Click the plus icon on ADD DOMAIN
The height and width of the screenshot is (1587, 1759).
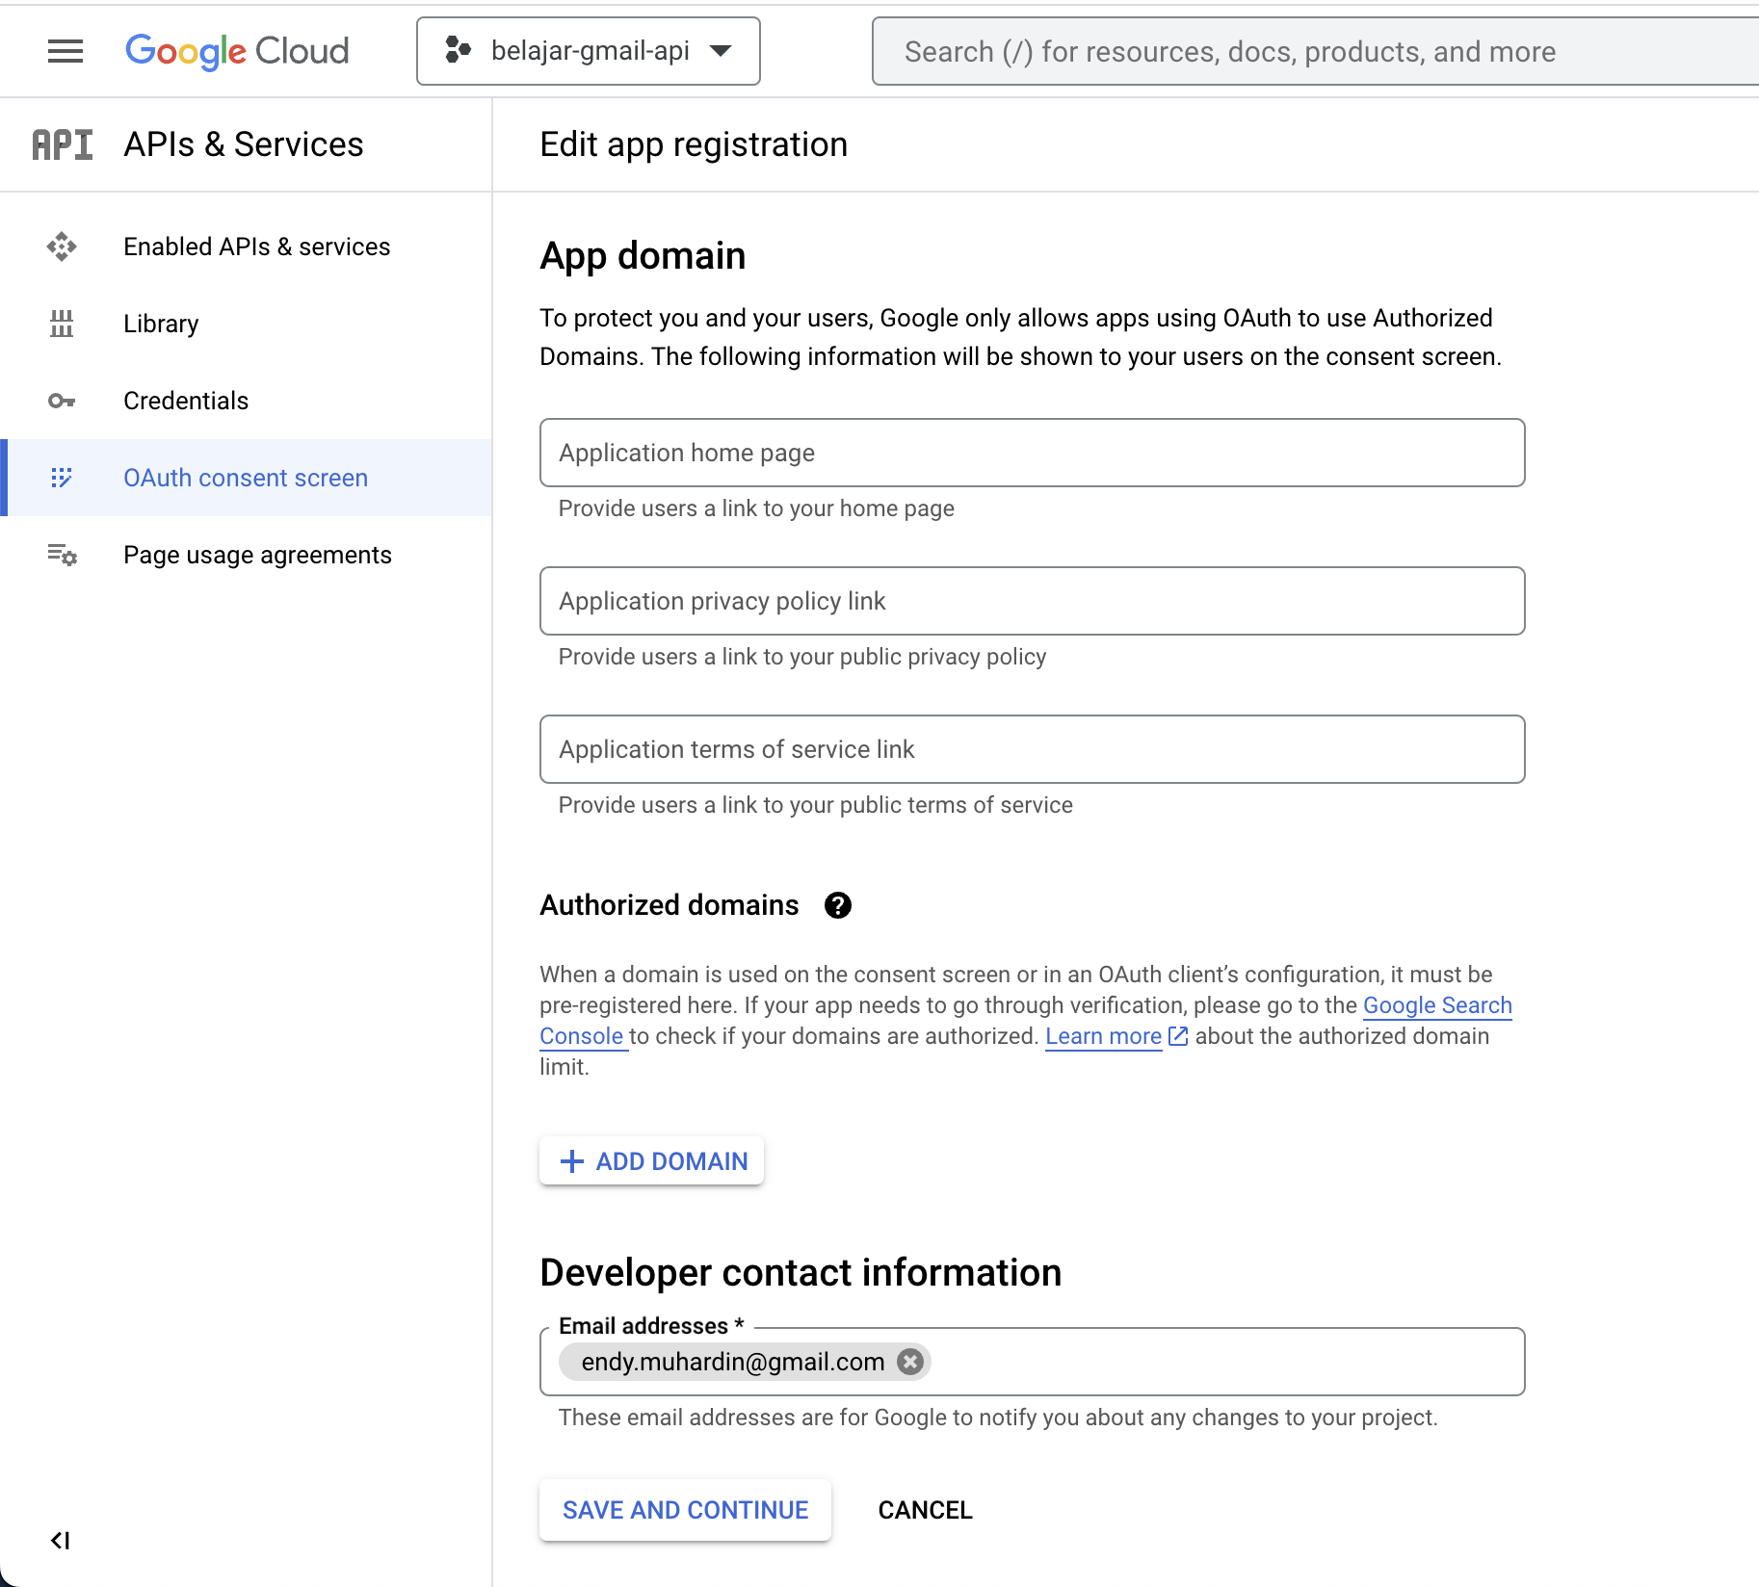point(572,1161)
